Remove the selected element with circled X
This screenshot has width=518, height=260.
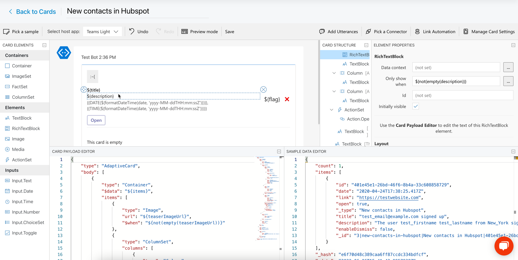coord(263,90)
